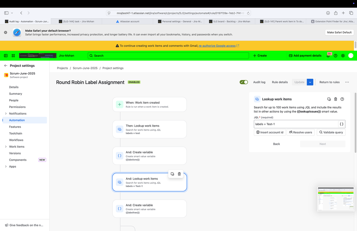The image size is (357, 231).
Task: Open the rule more actions menu
Action: 347,82
